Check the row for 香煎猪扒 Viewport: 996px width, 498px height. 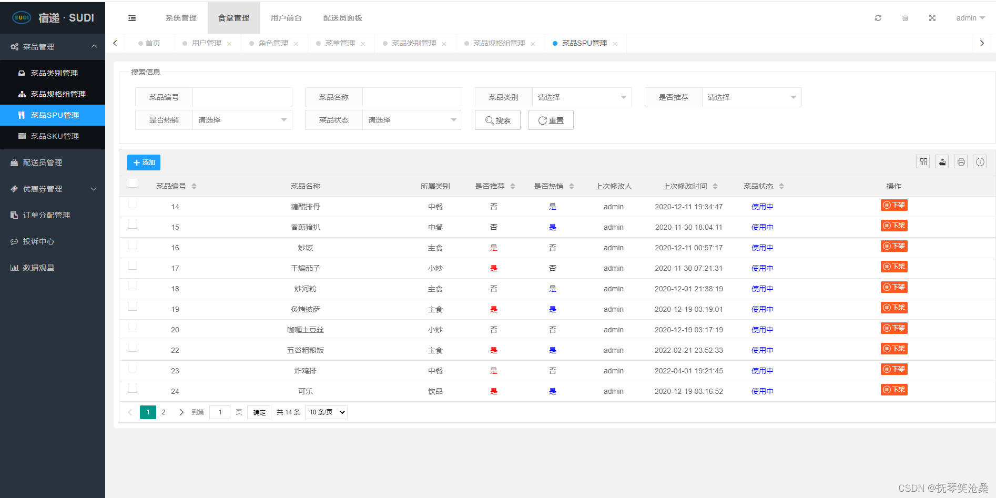tap(133, 224)
